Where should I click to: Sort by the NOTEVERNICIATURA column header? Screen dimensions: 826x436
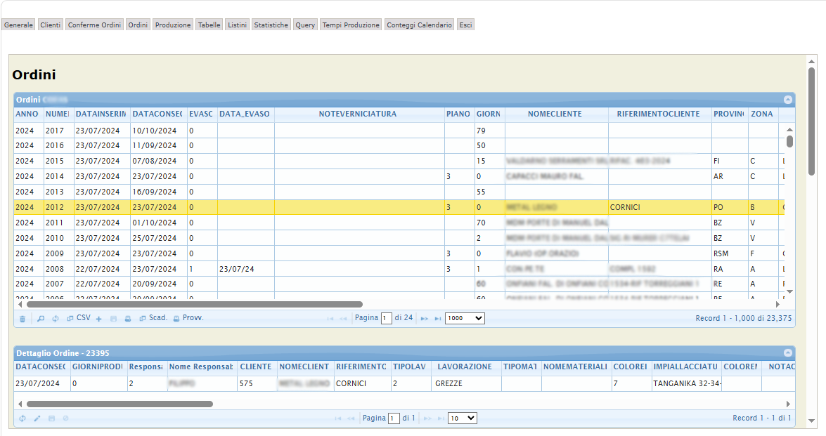click(358, 114)
